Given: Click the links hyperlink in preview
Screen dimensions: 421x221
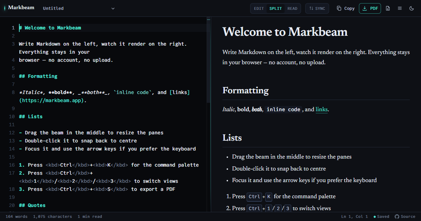Looking at the screenshot, I should tap(322, 109).
